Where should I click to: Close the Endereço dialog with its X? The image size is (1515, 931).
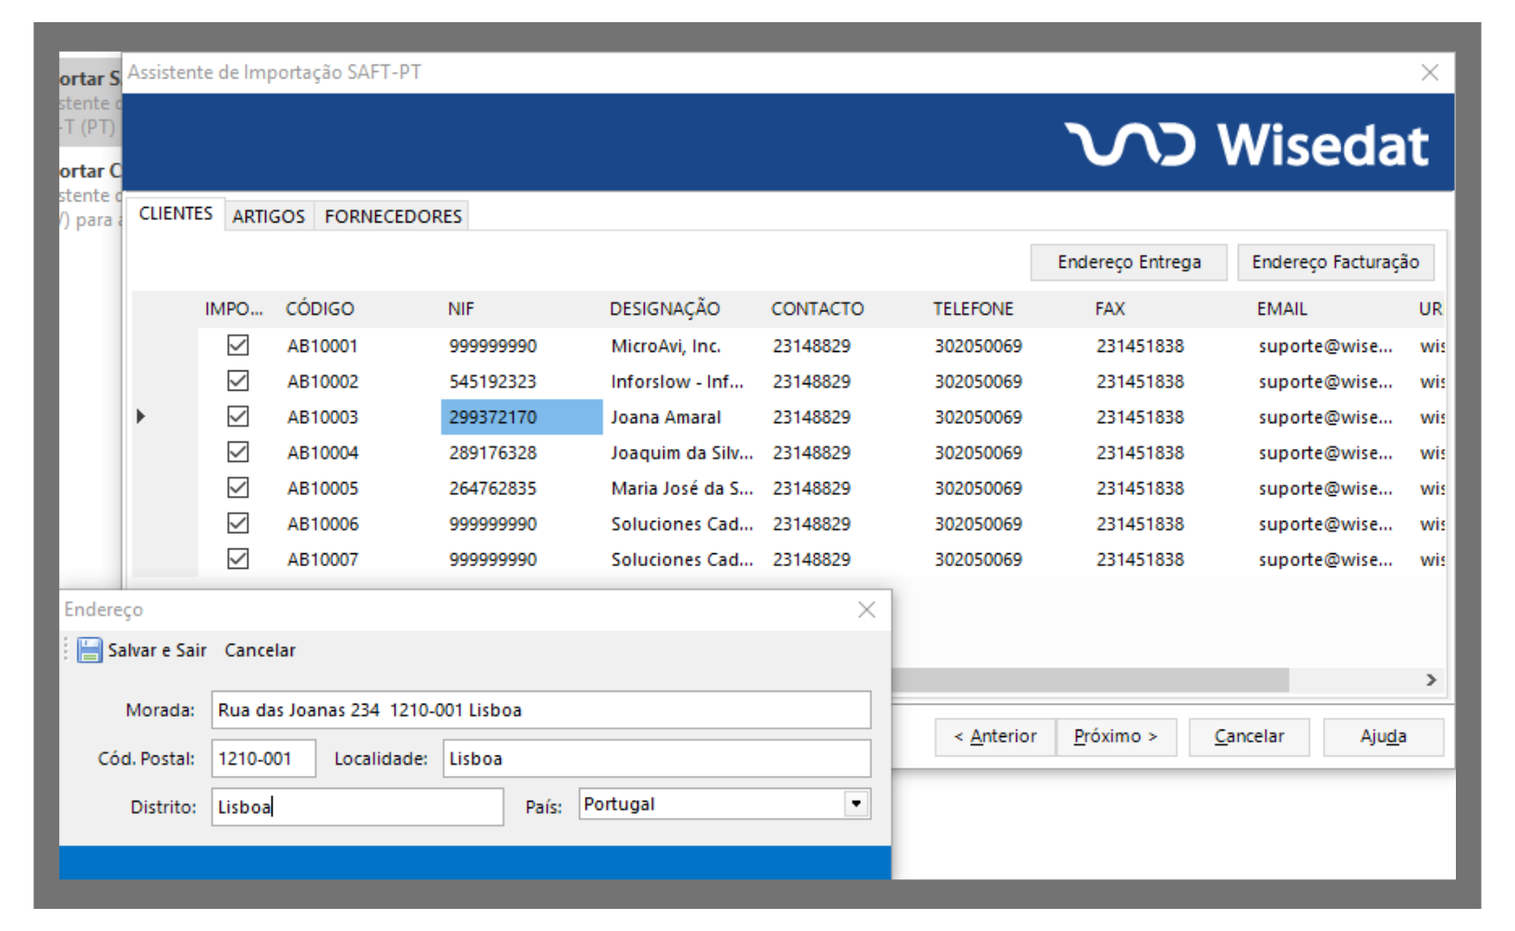(866, 610)
